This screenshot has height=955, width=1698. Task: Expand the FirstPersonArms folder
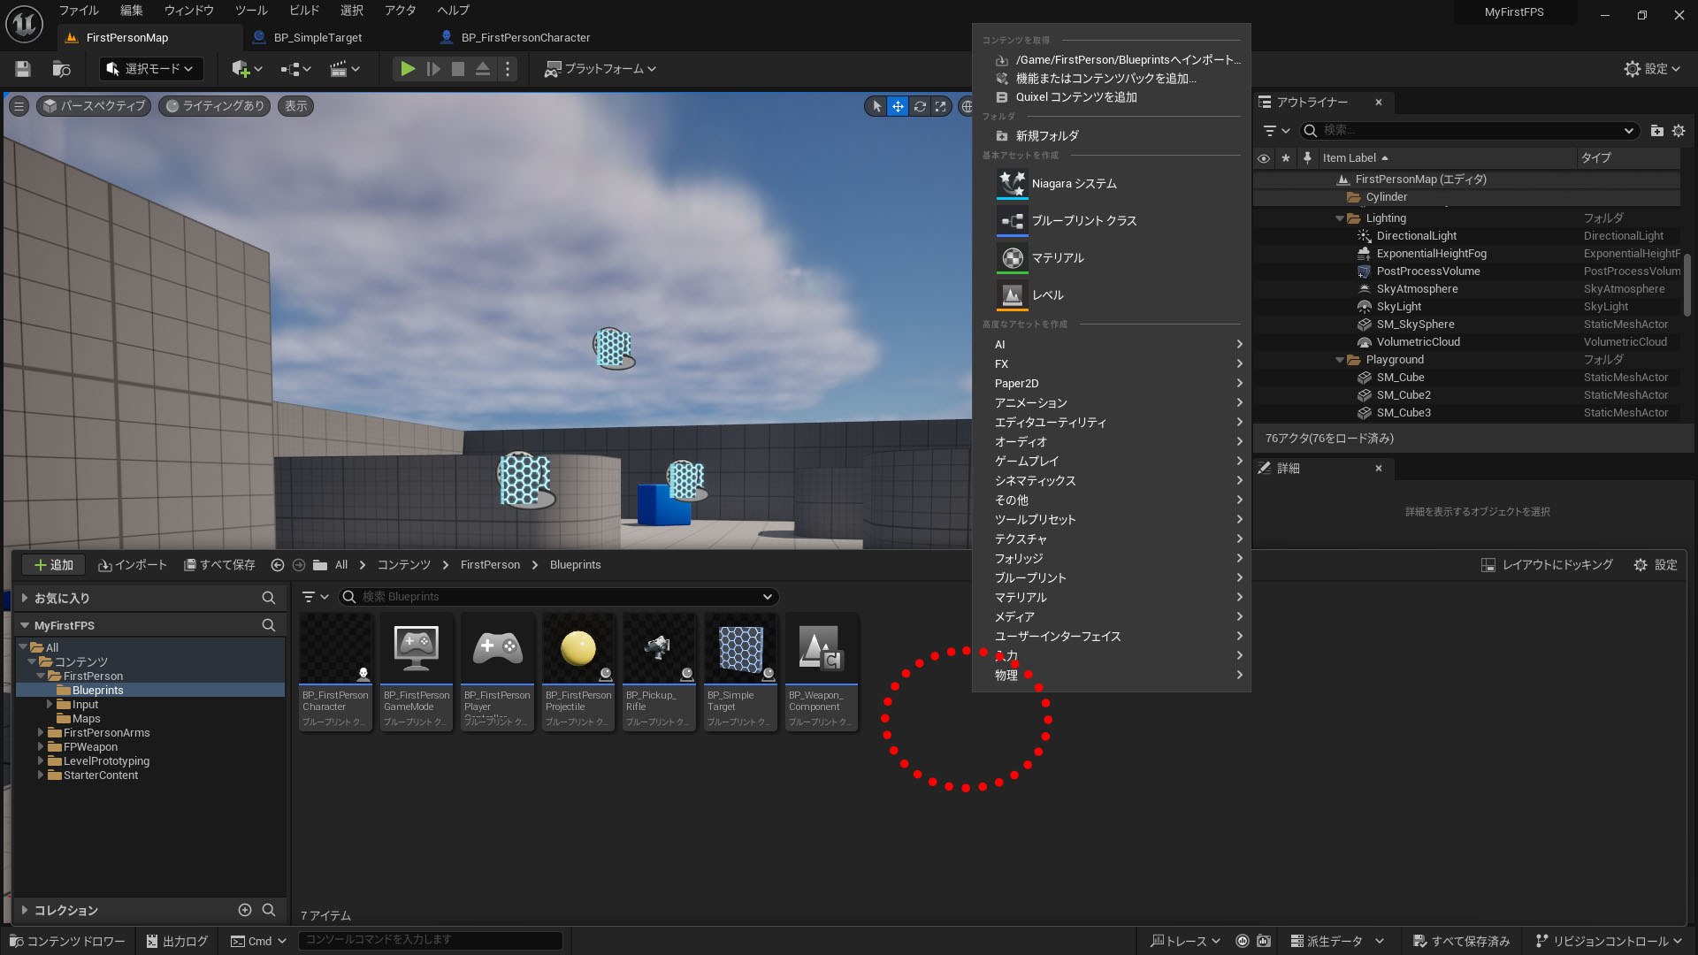[x=41, y=733]
